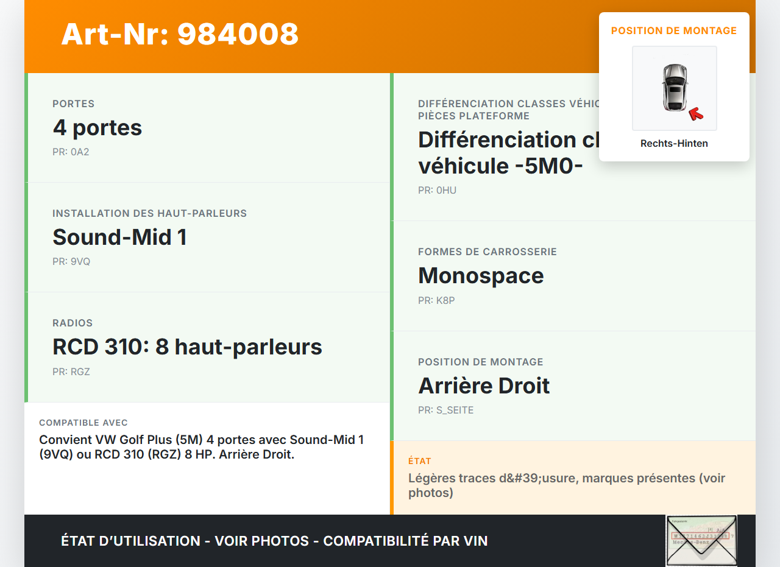Click the "Compatible avec" description text
The height and width of the screenshot is (567, 780).
point(201,447)
